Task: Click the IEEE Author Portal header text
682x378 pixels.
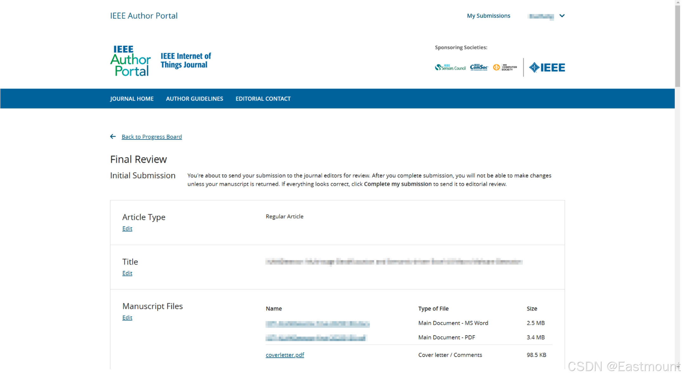Action: pos(144,16)
